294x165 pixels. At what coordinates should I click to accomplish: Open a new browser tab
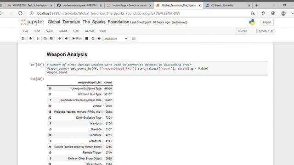(257, 5)
